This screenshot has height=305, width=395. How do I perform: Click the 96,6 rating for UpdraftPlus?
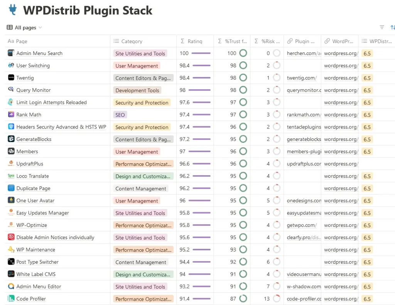[x=184, y=164]
